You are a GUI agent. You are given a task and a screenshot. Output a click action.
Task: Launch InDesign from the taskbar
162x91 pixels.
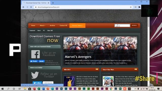(107, 89)
